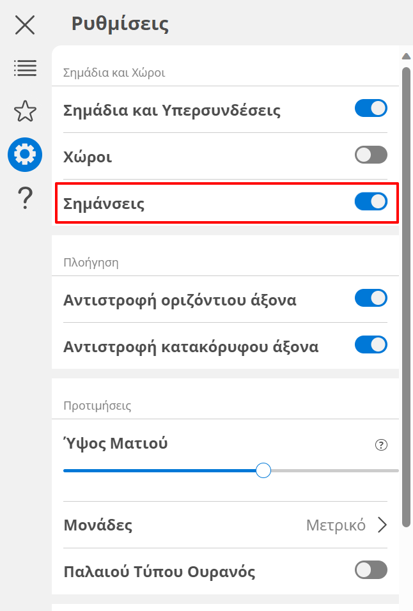This screenshot has height=611, width=413.
Task: Open the list view sidebar icon
Action: coord(25,68)
